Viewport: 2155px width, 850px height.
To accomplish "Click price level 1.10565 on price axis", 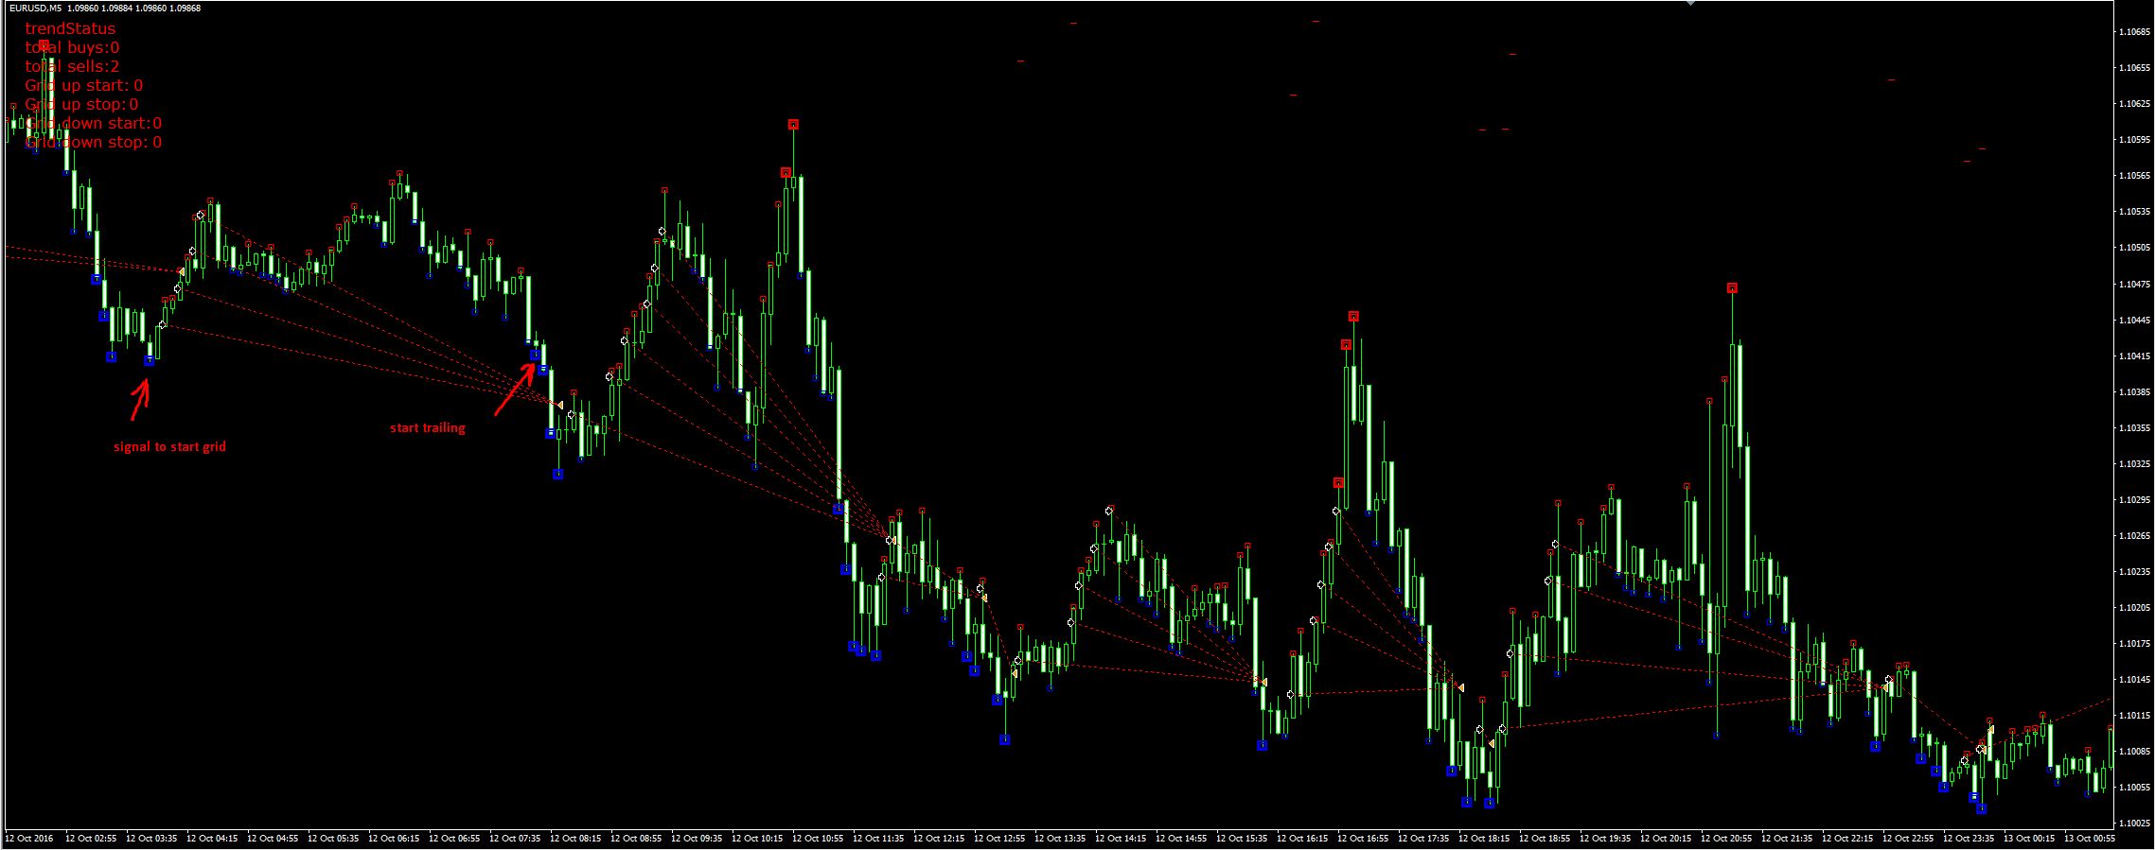I will click(2132, 176).
